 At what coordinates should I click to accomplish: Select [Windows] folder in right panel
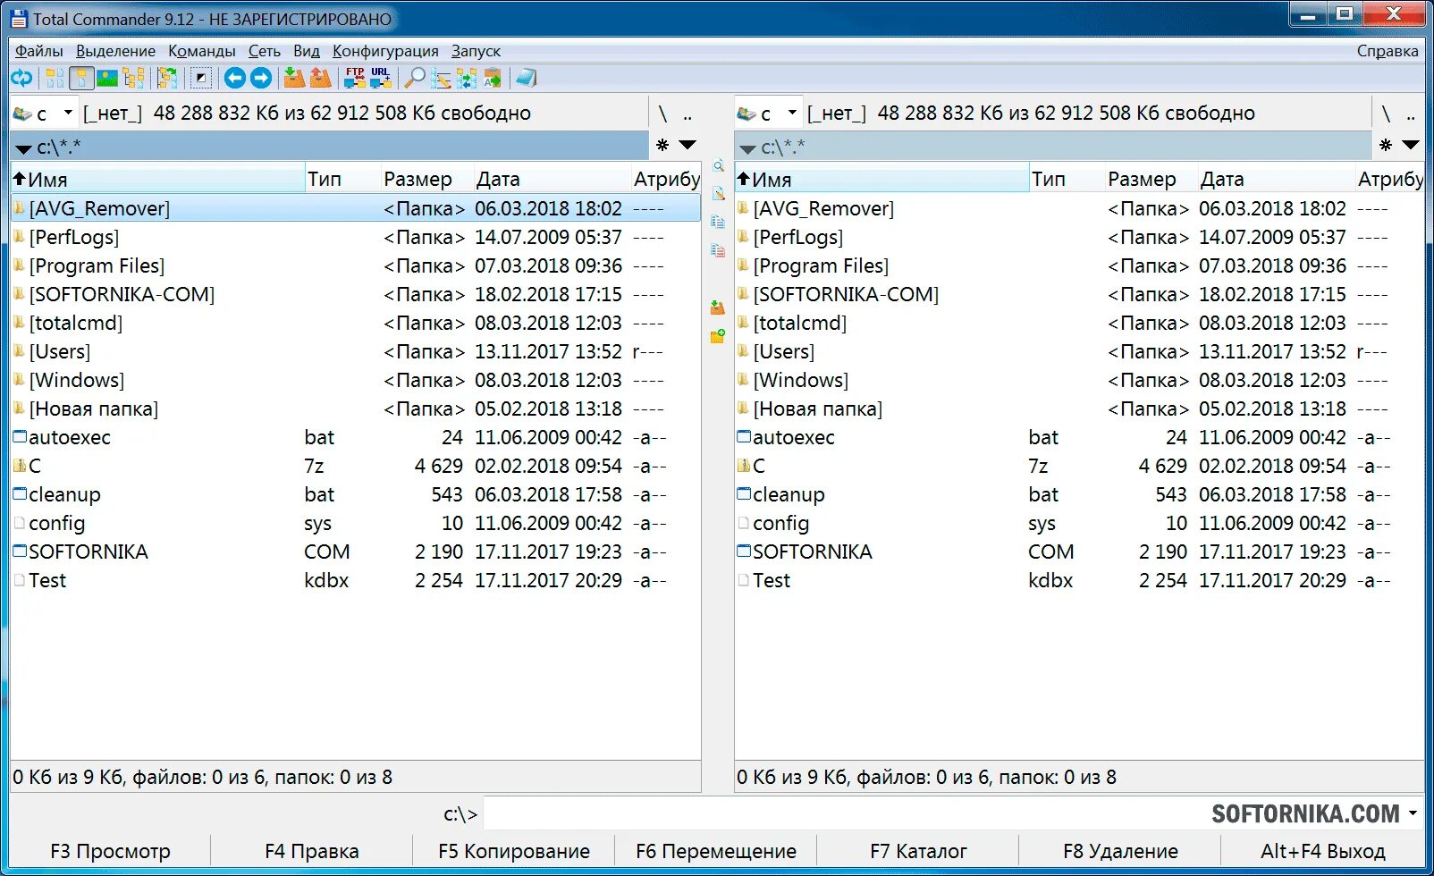tap(1079, 380)
